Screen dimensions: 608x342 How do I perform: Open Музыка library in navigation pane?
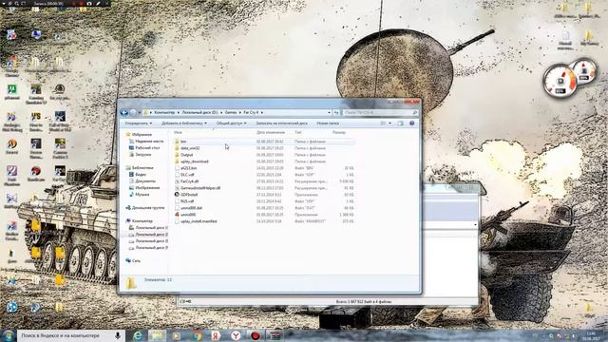click(142, 194)
